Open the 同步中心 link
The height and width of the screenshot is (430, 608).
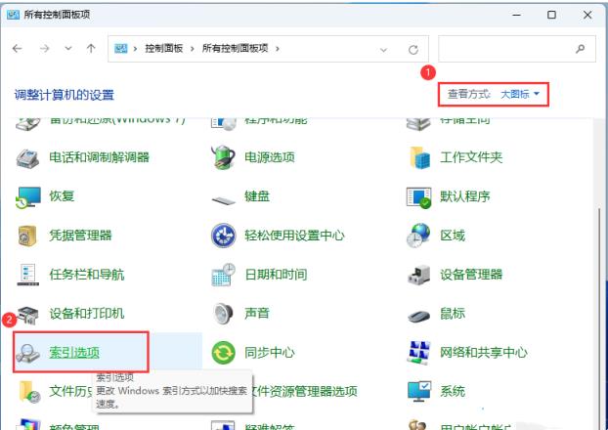270,353
